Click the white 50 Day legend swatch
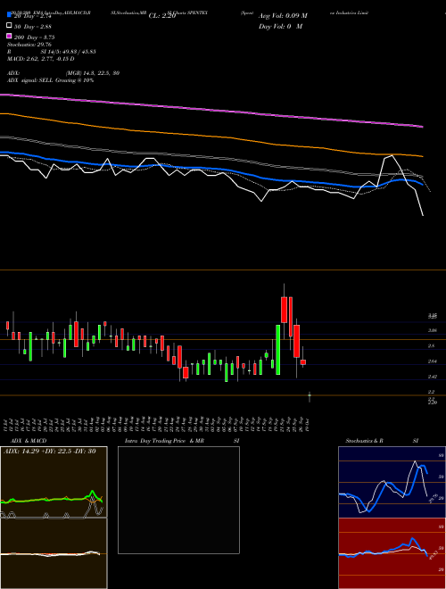 (x=9, y=26)
